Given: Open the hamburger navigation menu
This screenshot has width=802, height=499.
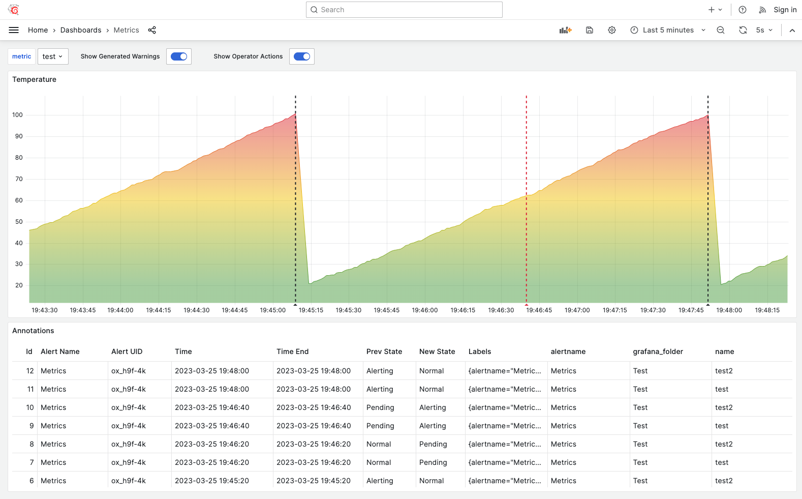Looking at the screenshot, I should tap(14, 30).
